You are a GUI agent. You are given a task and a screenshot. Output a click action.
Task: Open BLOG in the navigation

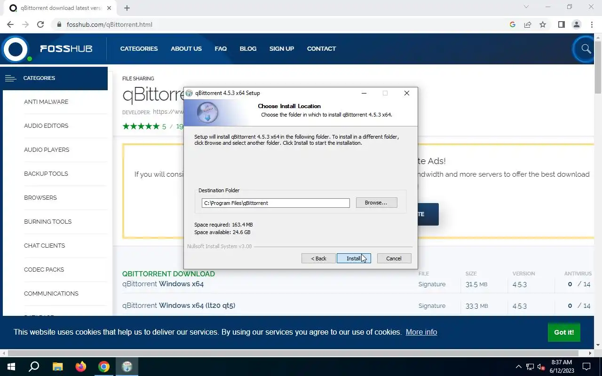[248, 48]
